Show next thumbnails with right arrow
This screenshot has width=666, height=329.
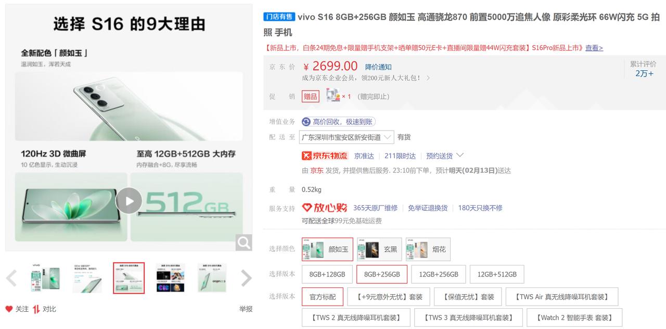click(x=246, y=278)
